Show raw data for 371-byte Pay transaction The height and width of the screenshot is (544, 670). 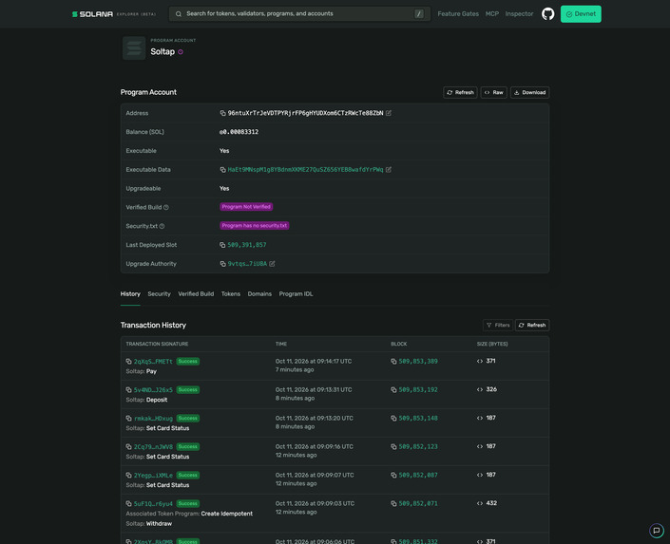[x=480, y=362]
